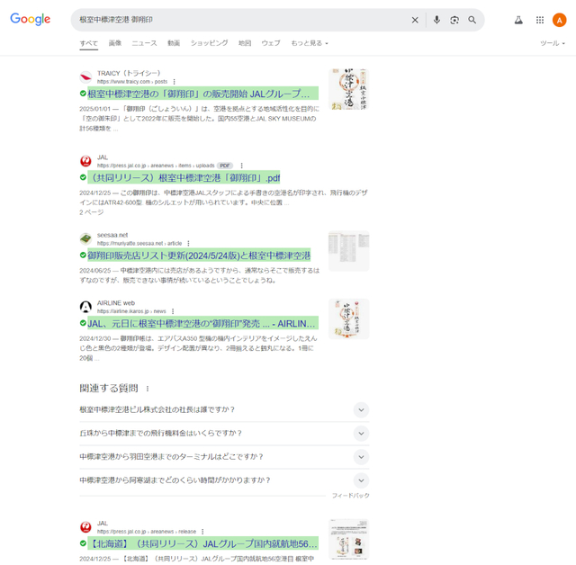This screenshot has height=565, width=576.
Task: Click the seesaa.net favicon
Action: pyautogui.click(x=85, y=238)
